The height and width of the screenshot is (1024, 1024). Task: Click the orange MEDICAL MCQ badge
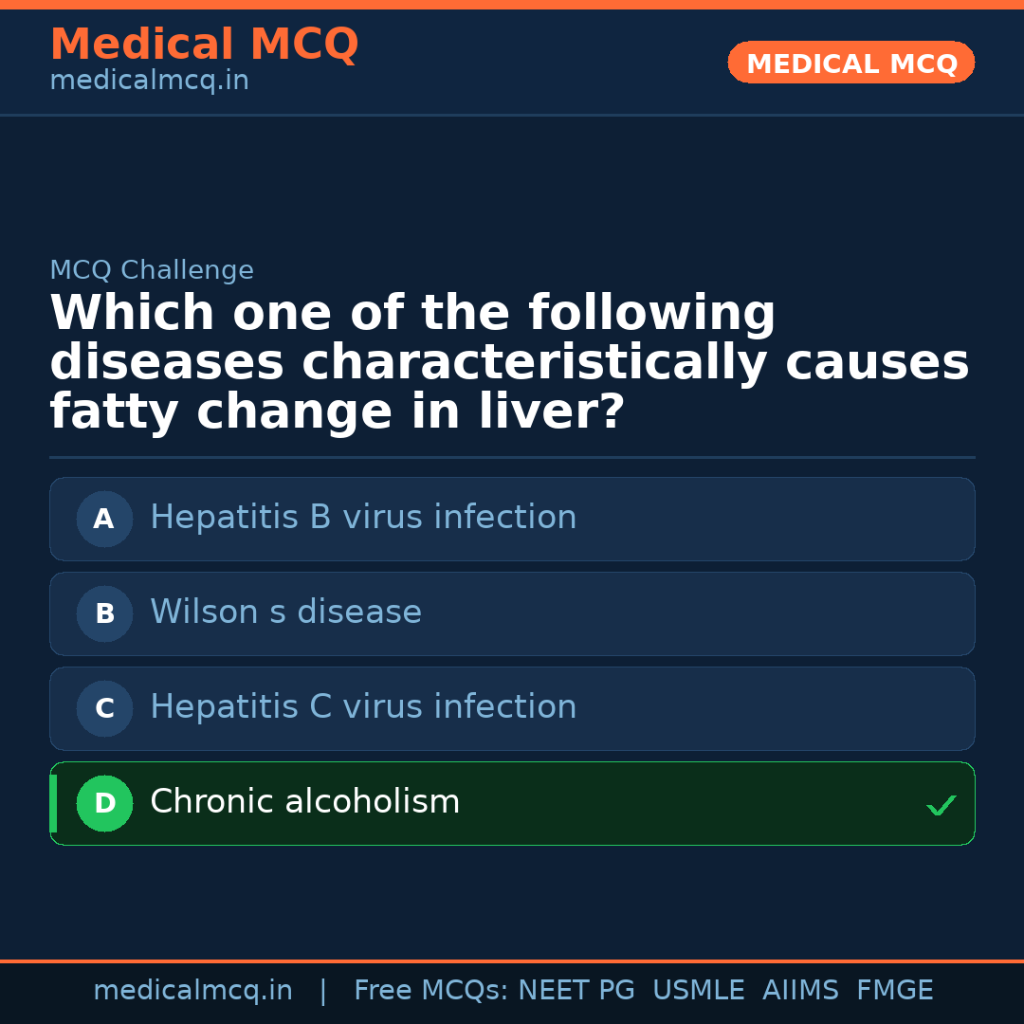tap(850, 64)
